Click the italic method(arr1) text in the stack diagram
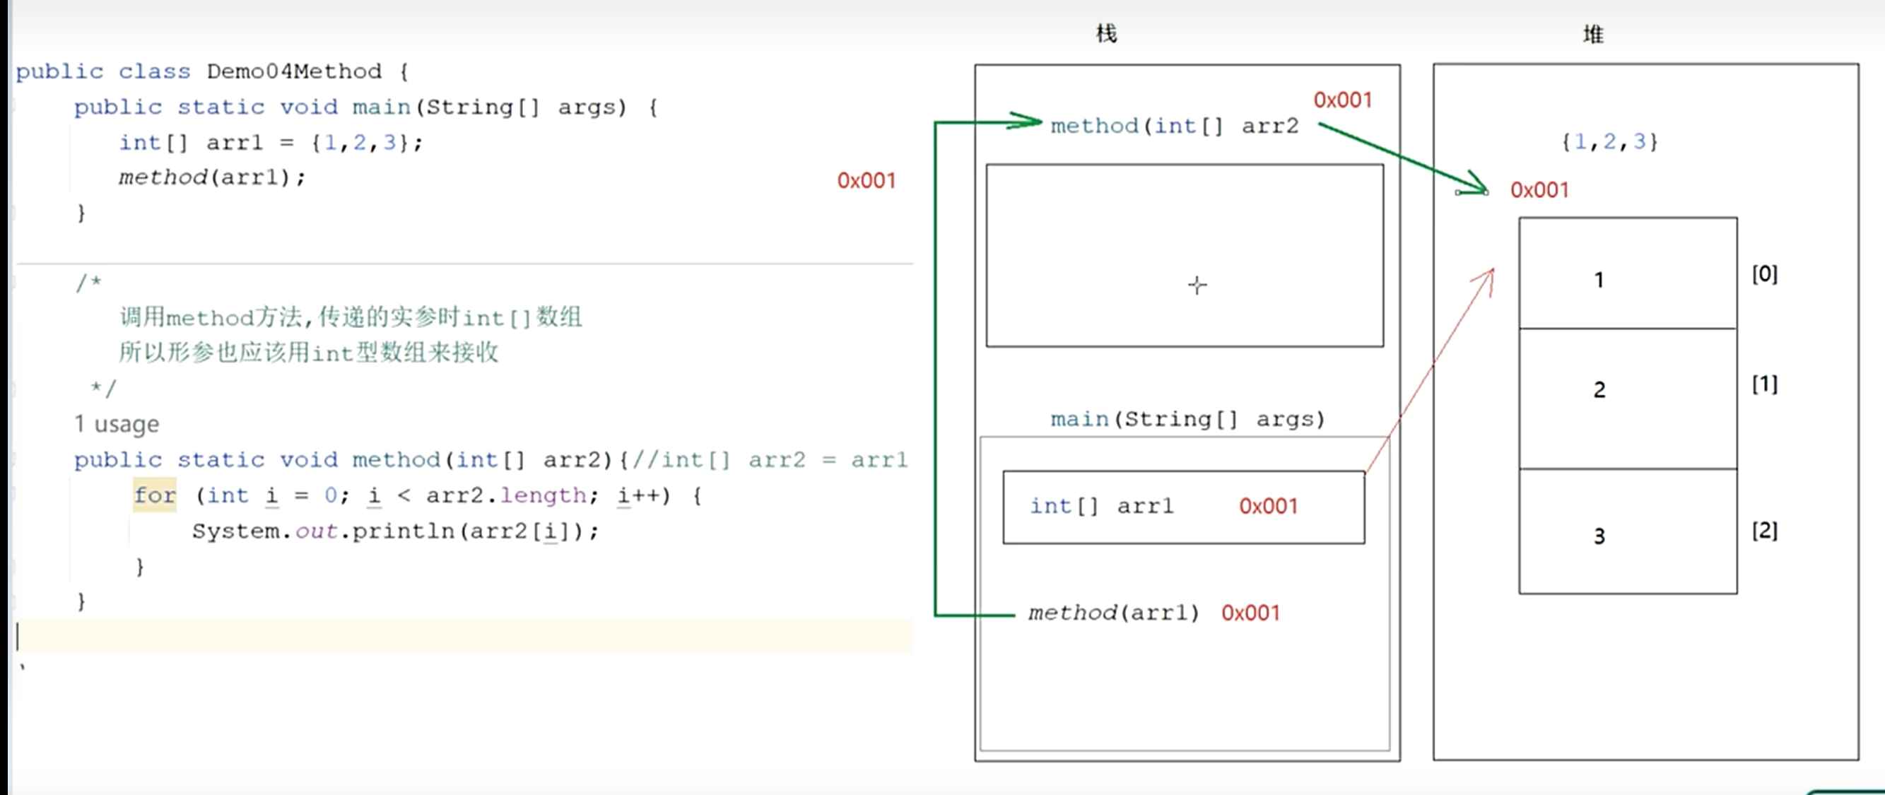The height and width of the screenshot is (795, 1885). click(x=1113, y=613)
